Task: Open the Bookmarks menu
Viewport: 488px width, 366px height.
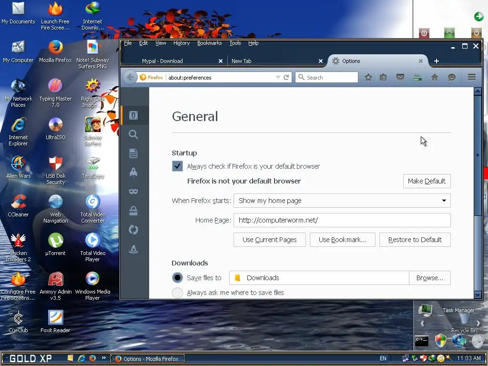Action: pyautogui.click(x=210, y=43)
